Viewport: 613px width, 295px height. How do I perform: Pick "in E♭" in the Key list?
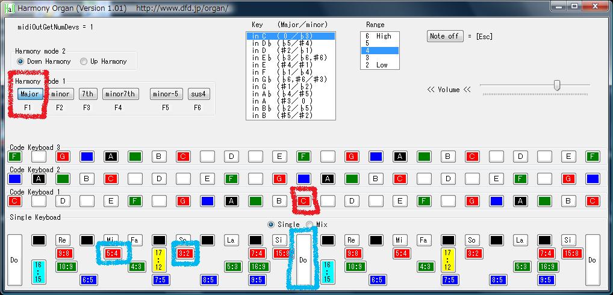(x=290, y=58)
